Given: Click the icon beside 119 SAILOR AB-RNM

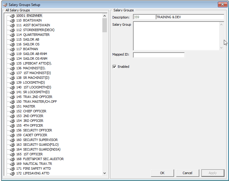Looking at the screenshot, I should (12, 54).
